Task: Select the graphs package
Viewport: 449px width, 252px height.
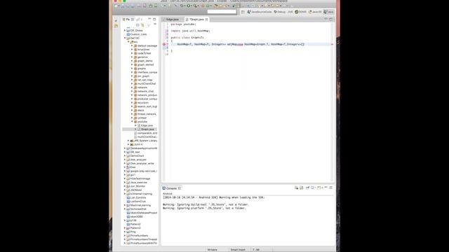Action: coord(140,69)
